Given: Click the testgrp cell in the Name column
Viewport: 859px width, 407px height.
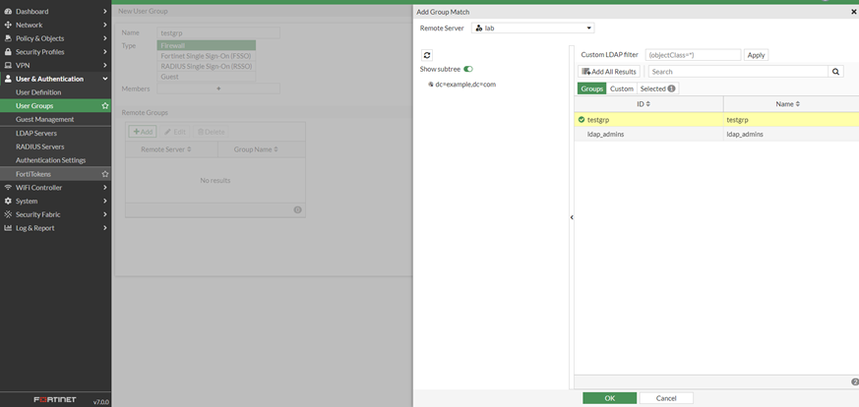Looking at the screenshot, I should pos(791,120).
